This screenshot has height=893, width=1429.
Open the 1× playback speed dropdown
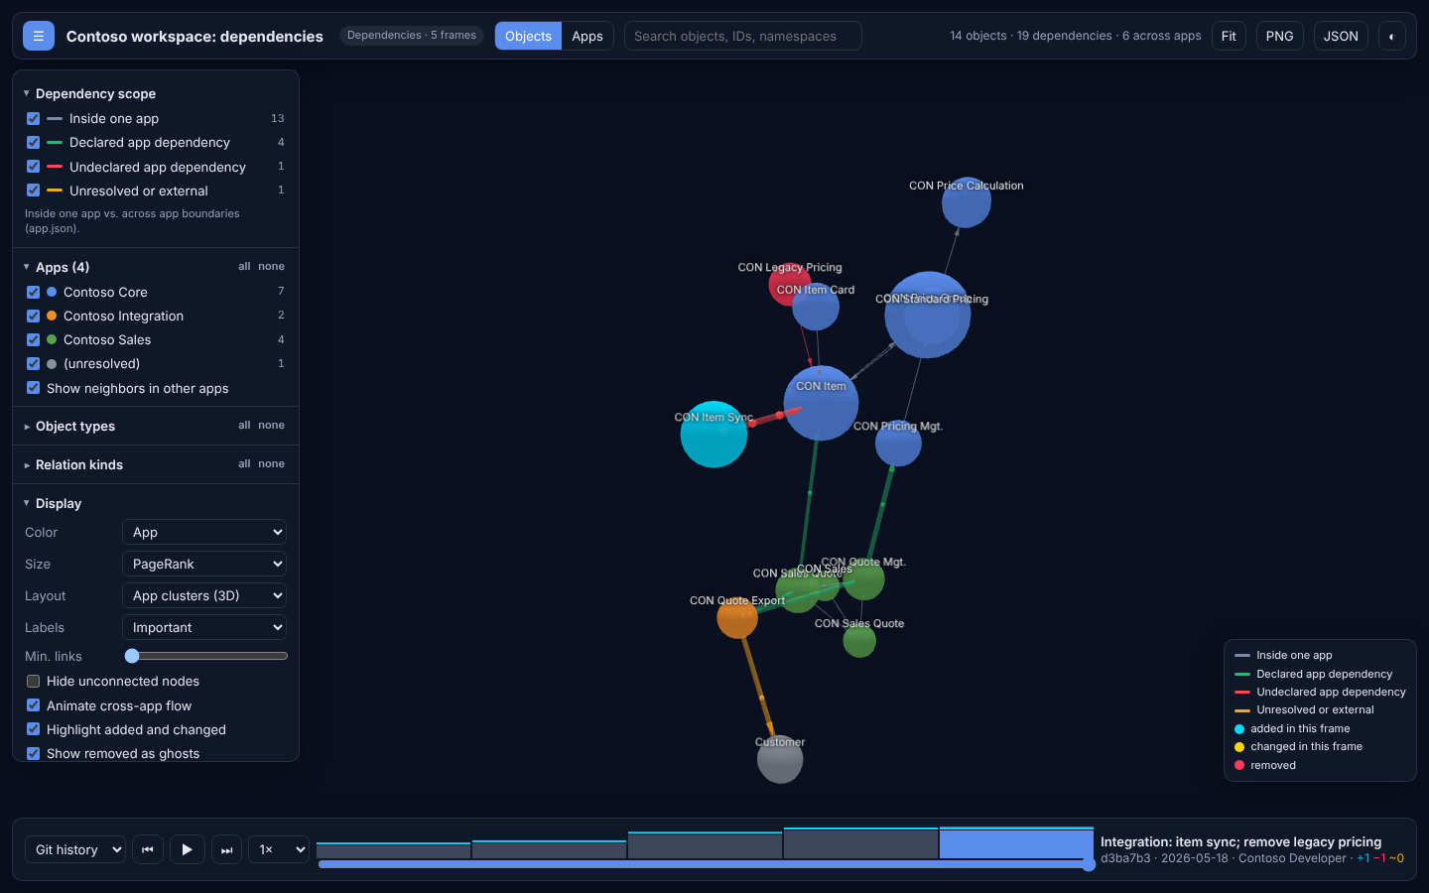(x=279, y=849)
